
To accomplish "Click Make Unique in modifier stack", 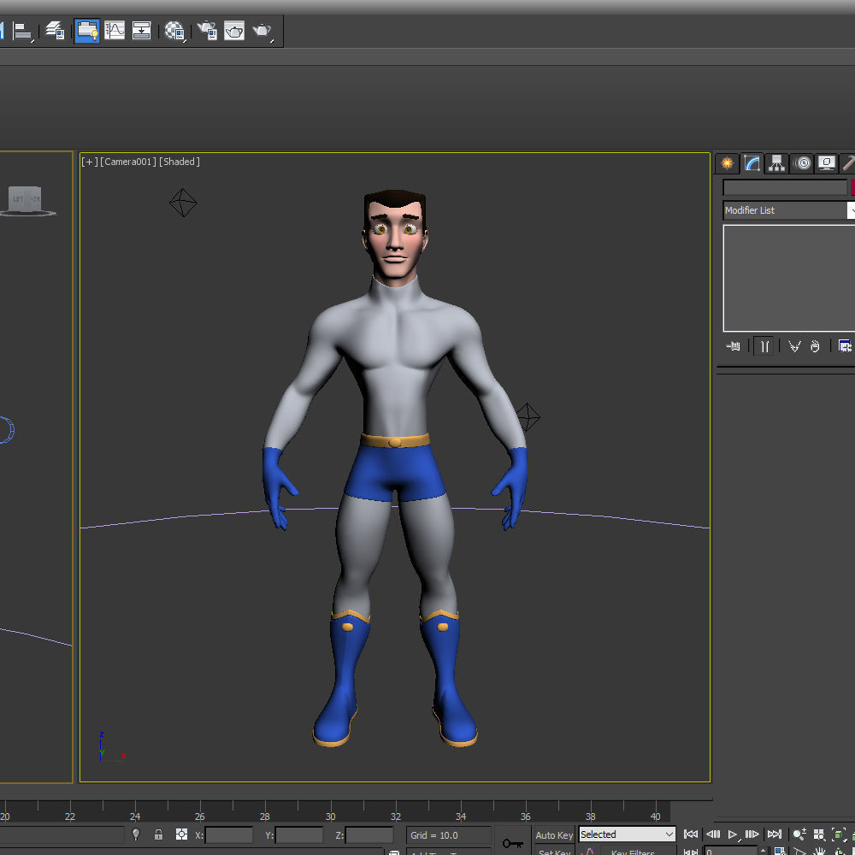I will [794, 346].
